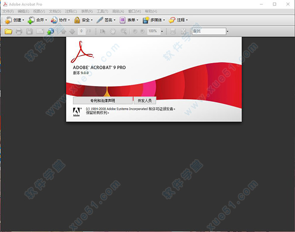The width and height of the screenshot is (295, 232).
Task: Click the globe upload icon
Action: [51, 31]
